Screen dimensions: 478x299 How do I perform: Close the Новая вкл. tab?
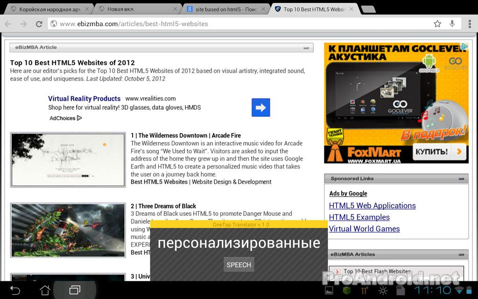[175, 9]
